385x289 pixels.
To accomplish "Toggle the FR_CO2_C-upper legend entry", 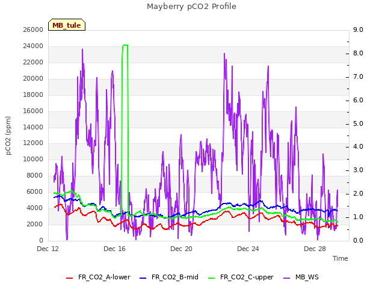I will (x=241, y=277).
